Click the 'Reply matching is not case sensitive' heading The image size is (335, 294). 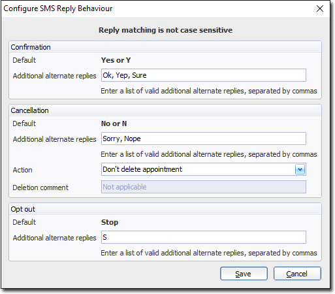[166, 30]
